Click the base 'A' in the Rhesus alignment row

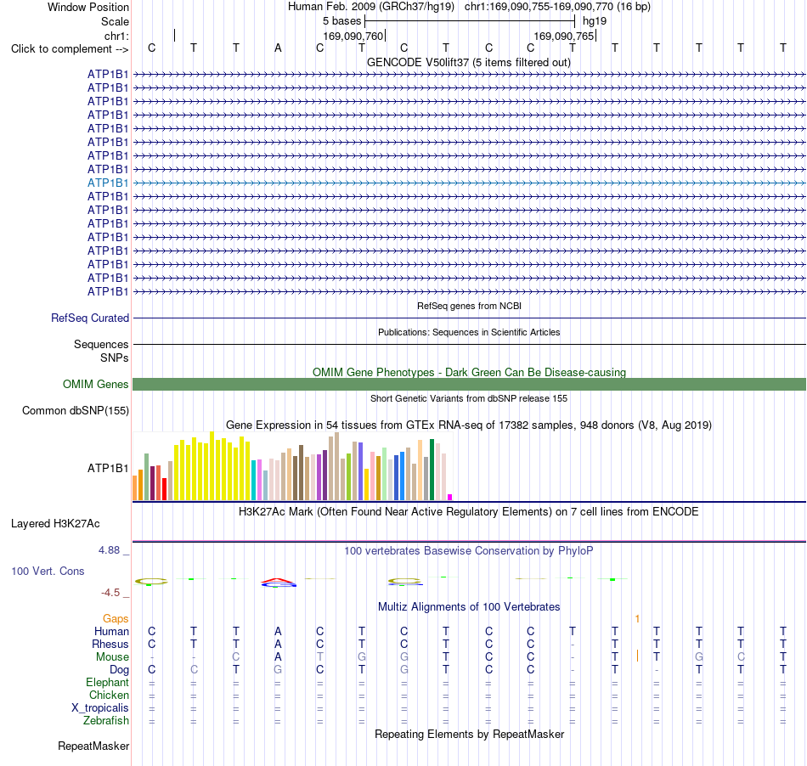[278, 644]
